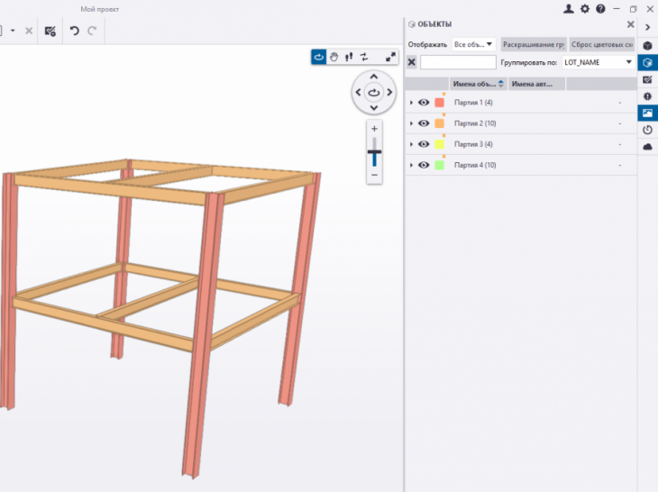Screen dimensions: 658x492
Task: Sort by Имена объектов column header
Action: [478, 84]
